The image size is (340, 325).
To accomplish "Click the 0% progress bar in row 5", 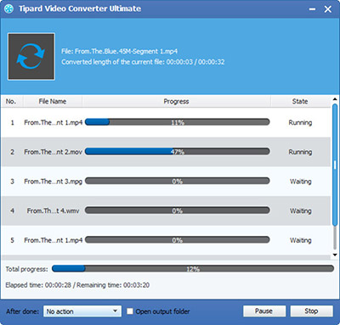I will tap(178, 240).
